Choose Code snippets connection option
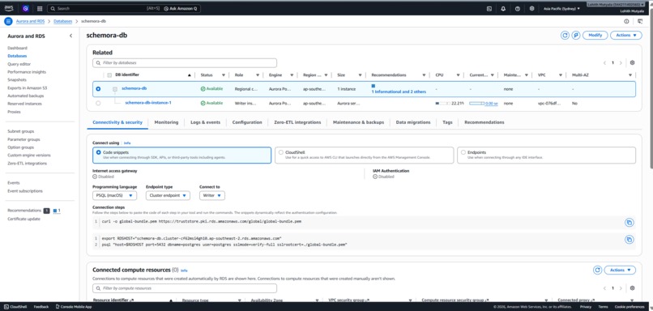Screen dimensions: 653x311 [x=181, y=155]
